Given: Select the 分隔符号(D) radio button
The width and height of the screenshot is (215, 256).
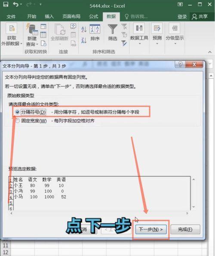Looking at the screenshot, I should (x=17, y=112).
